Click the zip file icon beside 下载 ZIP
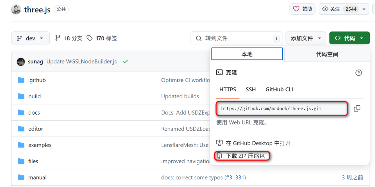The height and width of the screenshot is (187, 375). [x=219, y=156]
